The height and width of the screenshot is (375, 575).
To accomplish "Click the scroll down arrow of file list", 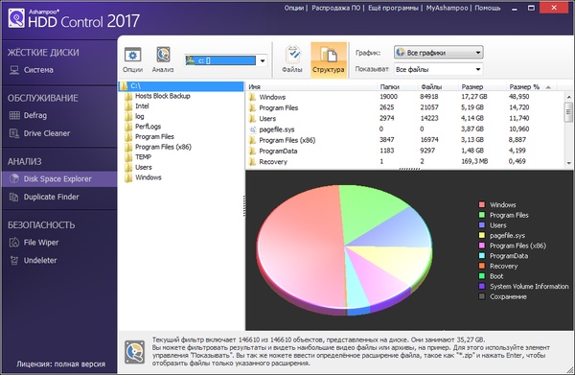I will (568, 163).
